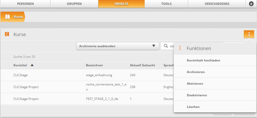Screen dimensions: 257x118
Task: Click the search magnifier icon
Action: click(x=166, y=46)
